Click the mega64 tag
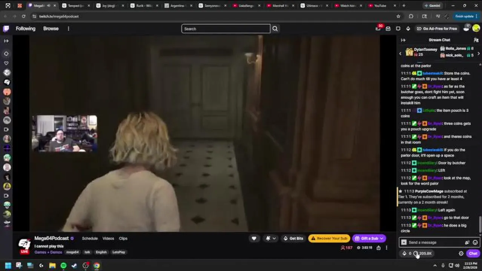Viewport: 482px width, 271px height. coord(72,252)
